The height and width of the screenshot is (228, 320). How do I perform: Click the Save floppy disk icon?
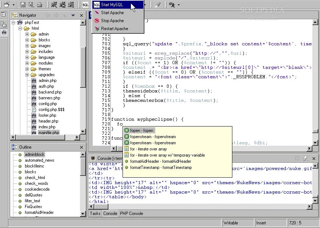pyautogui.click(x=23, y=4)
